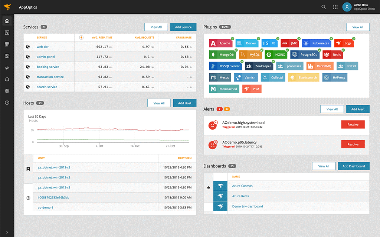
Task: Open the dashboards icon in sidebar
Action: pos(7,56)
